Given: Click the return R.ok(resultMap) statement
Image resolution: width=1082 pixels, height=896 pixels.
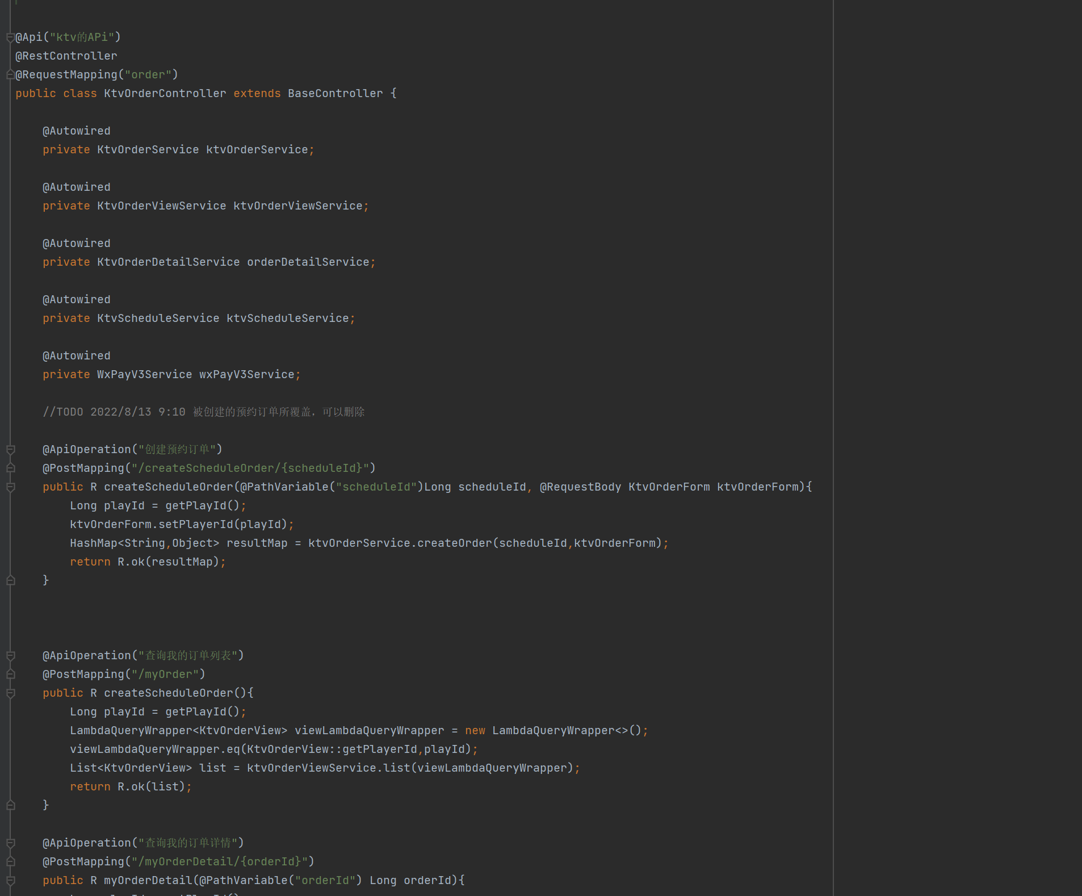Looking at the screenshot, I should 148,562.
